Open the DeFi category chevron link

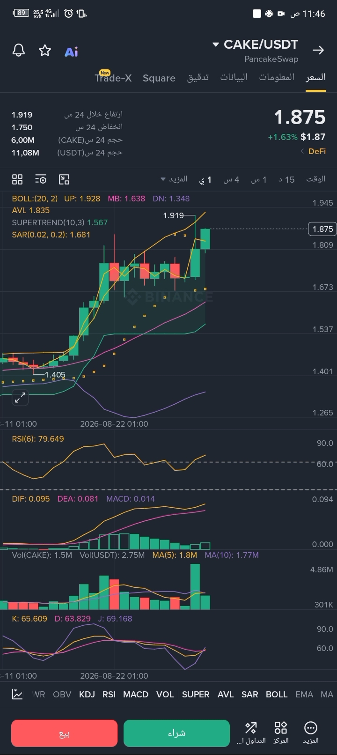click(313, 151)
